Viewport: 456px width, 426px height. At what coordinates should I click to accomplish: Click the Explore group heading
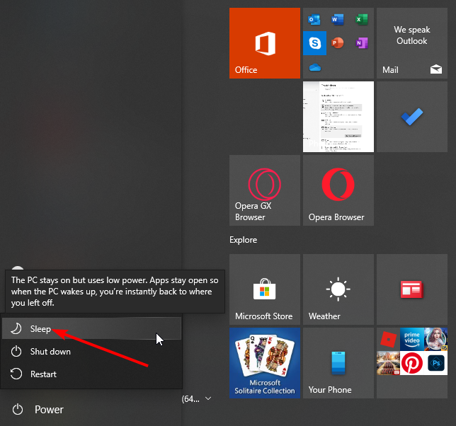coord(243,240)
